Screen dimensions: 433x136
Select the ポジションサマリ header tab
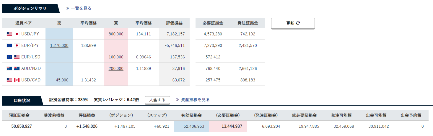coord(30,9)
